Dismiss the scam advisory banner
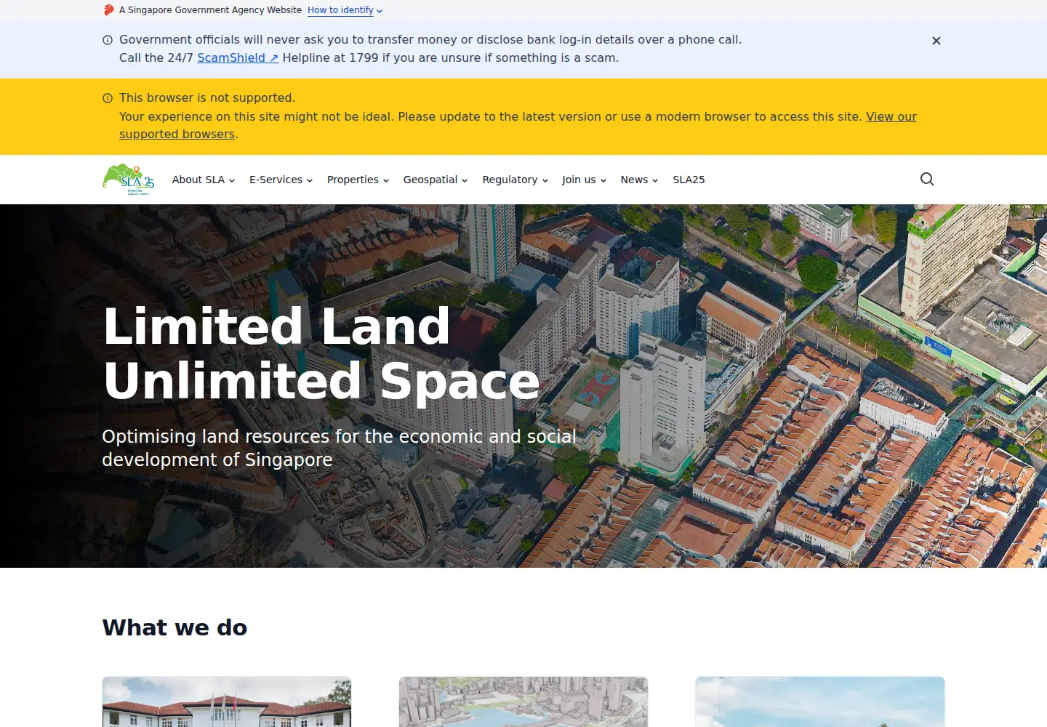Screen dimensions: 1047x727 click(936, 41)
